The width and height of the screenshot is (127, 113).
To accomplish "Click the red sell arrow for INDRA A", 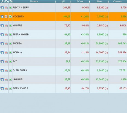I will pyautogui.click(x=6, y=53).
